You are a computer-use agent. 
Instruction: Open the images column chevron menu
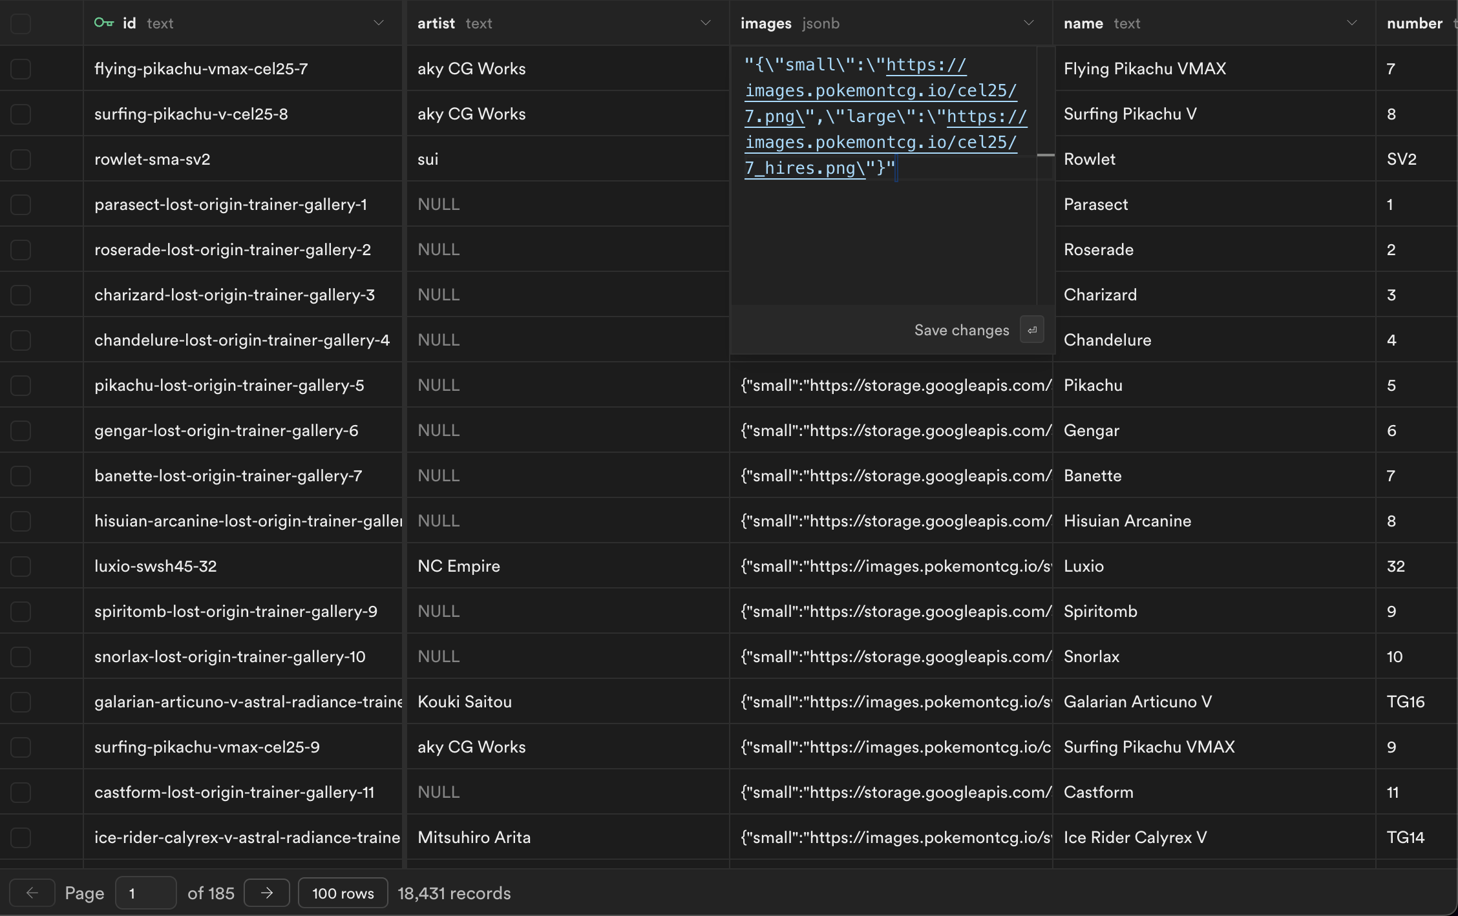[x=1029, y=23]
